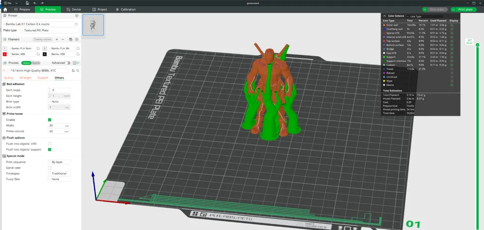Click the Slice plate button
Screen dimensions: 484x230
437,10
